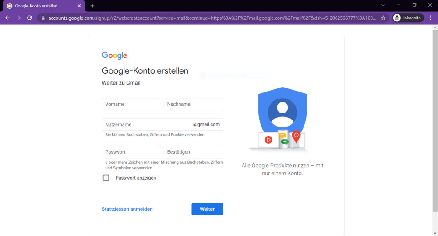Click the 'Weiter zu Gmail' subtitle
Screen dimensions: 438x236
click(121, 83)
